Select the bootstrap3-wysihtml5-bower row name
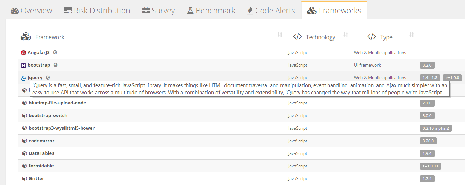The width and height of the screenshot is (465, 185). pyautogui.click(x=62, y=128)
